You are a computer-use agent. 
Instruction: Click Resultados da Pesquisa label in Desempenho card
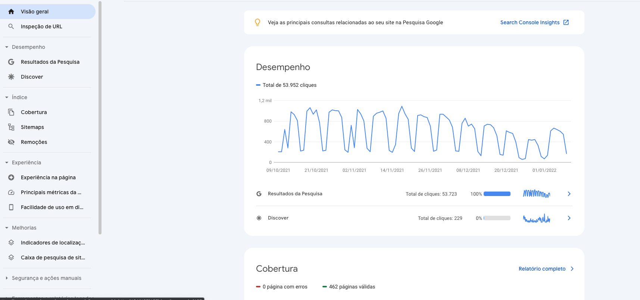coord(295,194)
